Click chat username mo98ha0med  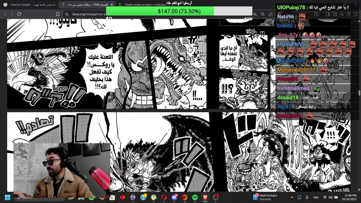click(293, 88)
